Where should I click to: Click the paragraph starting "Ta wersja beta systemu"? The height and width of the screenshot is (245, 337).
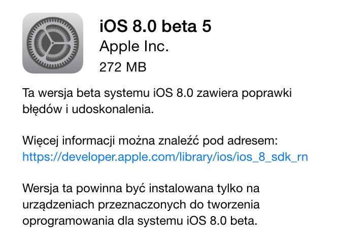[x=157, y=101]
